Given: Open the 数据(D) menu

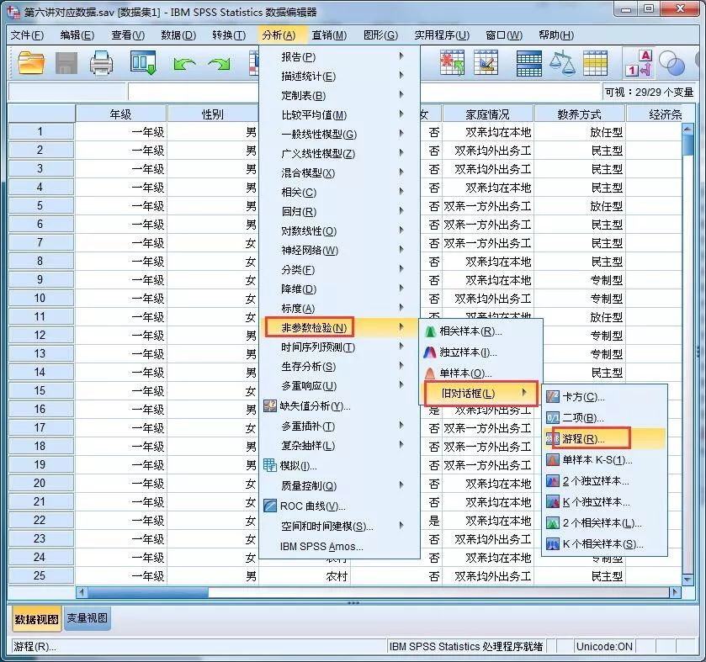Looking at the screenshot, I should click(x=178, y=35).
